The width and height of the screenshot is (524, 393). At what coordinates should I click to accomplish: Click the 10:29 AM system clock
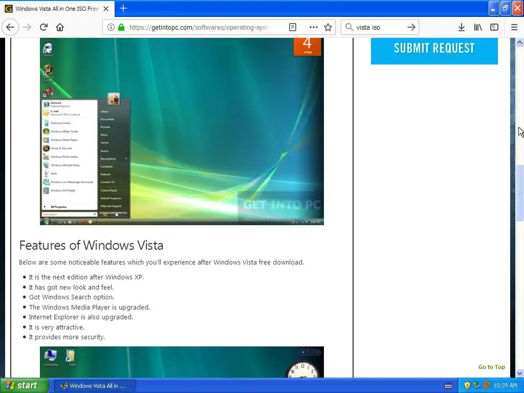point(505,386)
